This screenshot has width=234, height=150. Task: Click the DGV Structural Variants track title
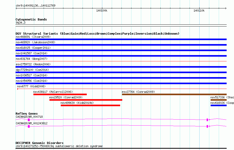(97, 34)
